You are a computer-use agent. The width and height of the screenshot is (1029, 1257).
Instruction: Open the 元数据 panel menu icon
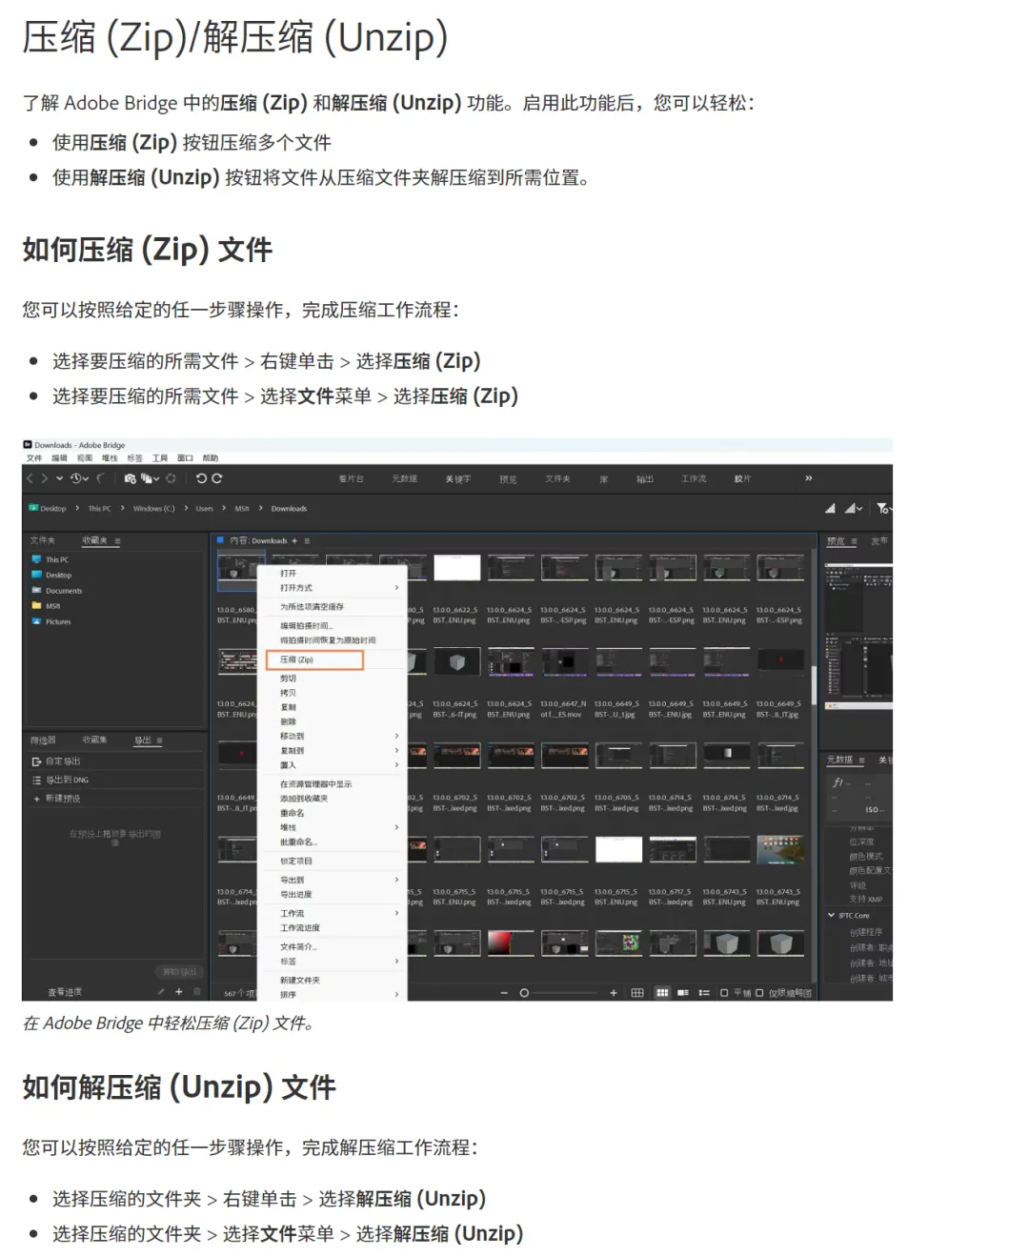(862, 760)
